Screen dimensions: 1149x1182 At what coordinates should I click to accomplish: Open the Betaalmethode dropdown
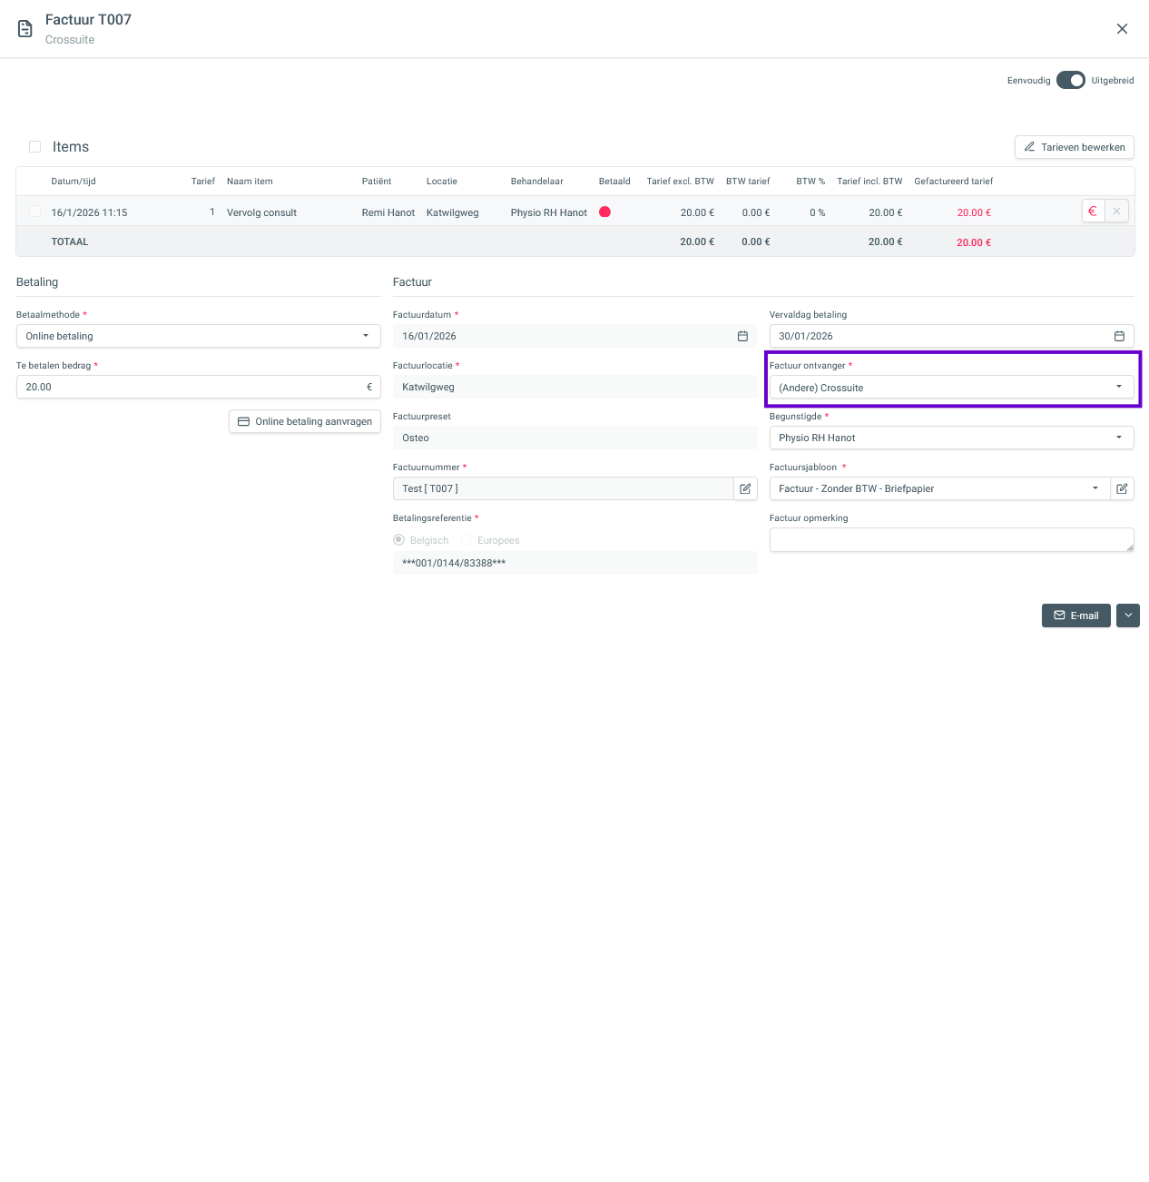(x=198, y=336)
